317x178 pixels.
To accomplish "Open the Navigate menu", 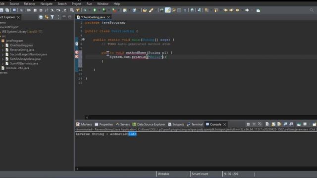I will point(46,3).
